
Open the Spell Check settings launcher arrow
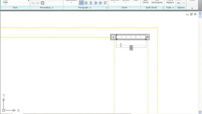(163, 8)
